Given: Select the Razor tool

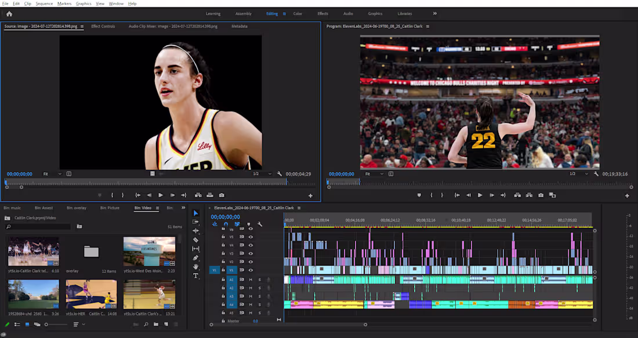Looking at the screenshot, I should click(195, 239).
